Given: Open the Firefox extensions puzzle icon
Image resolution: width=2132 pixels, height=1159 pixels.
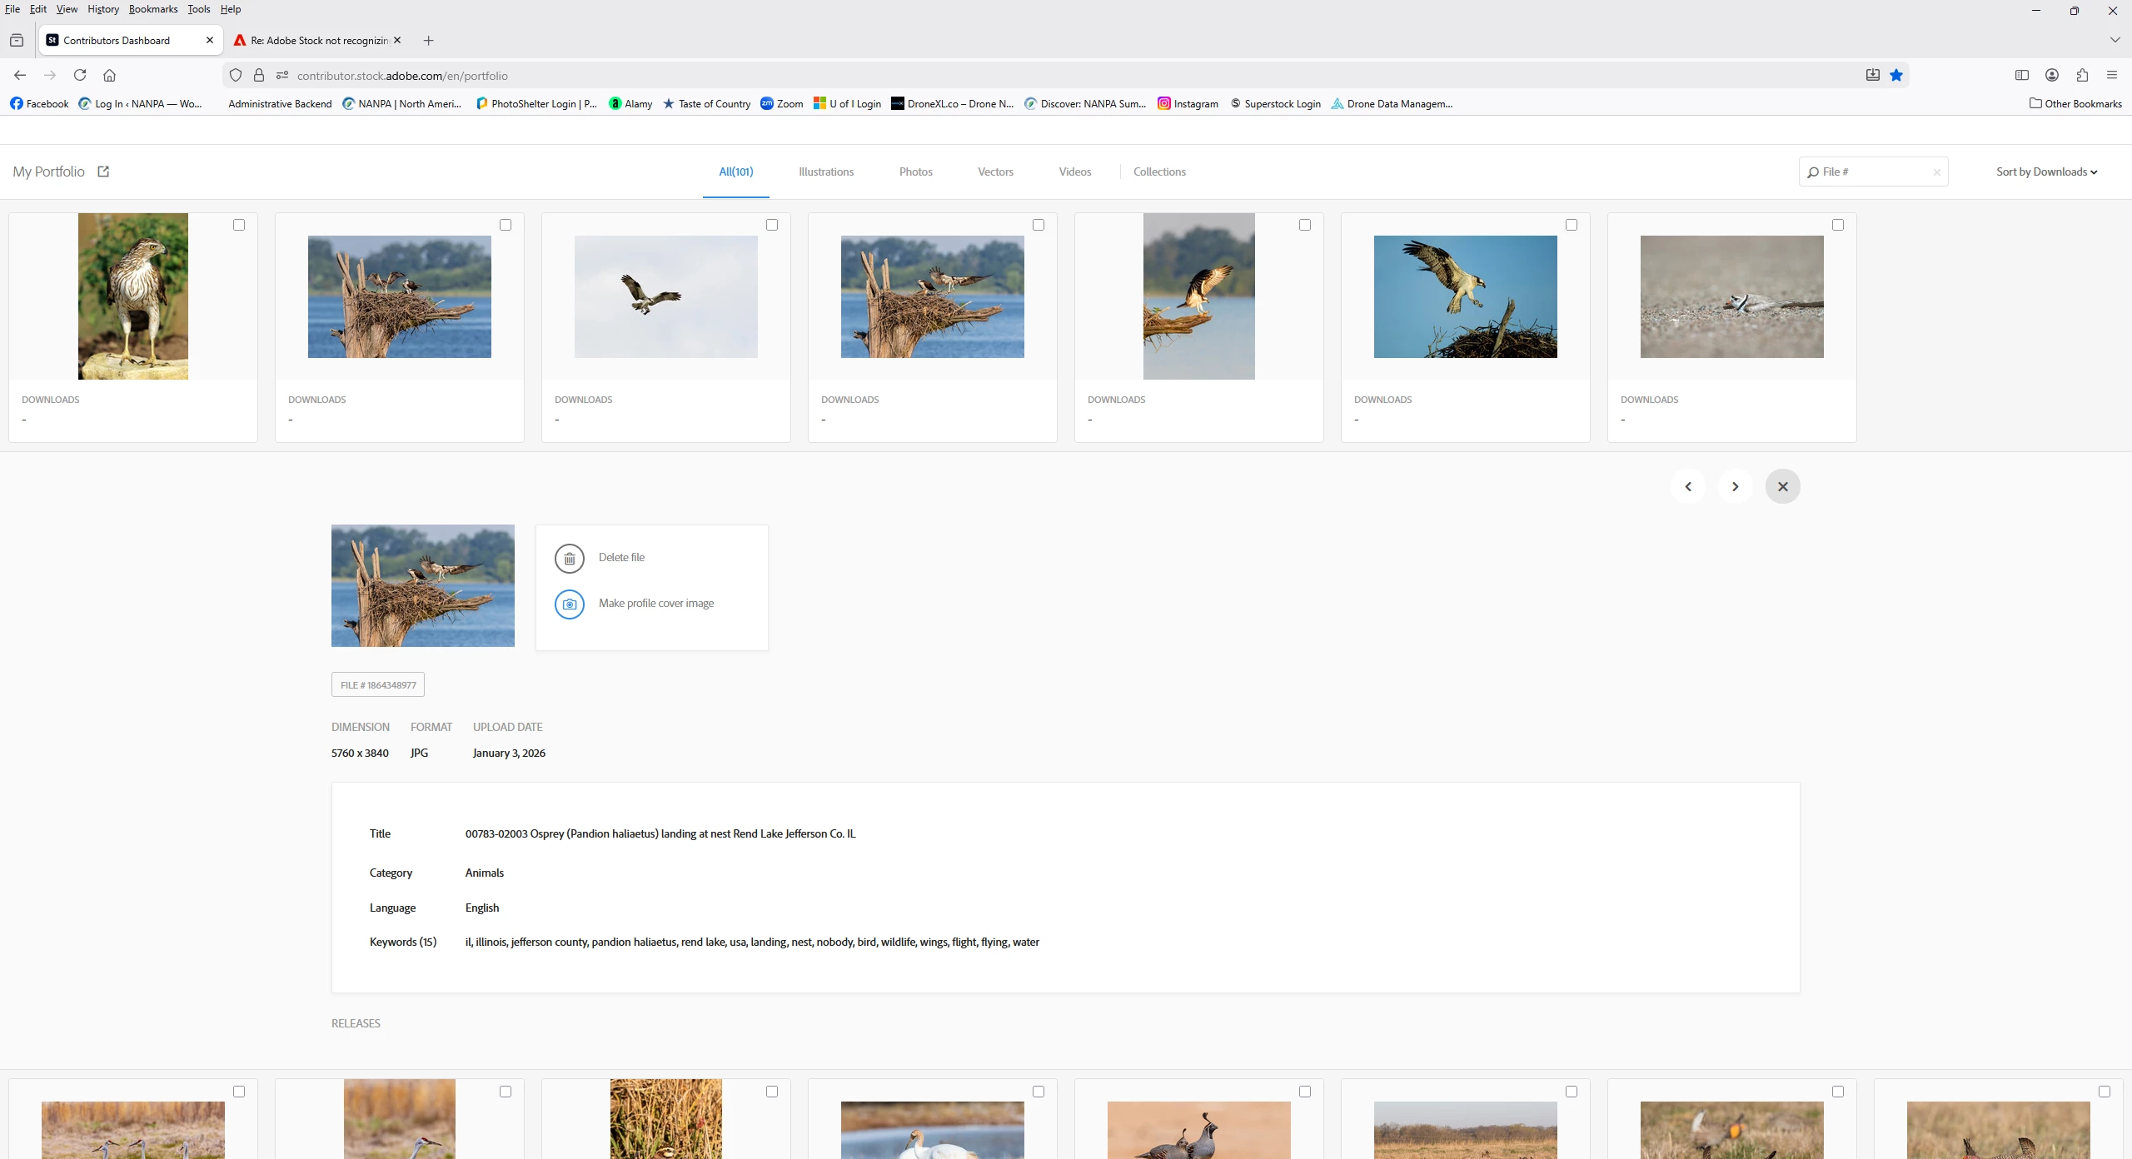Looking at the screenshot, I should 2082,75.
